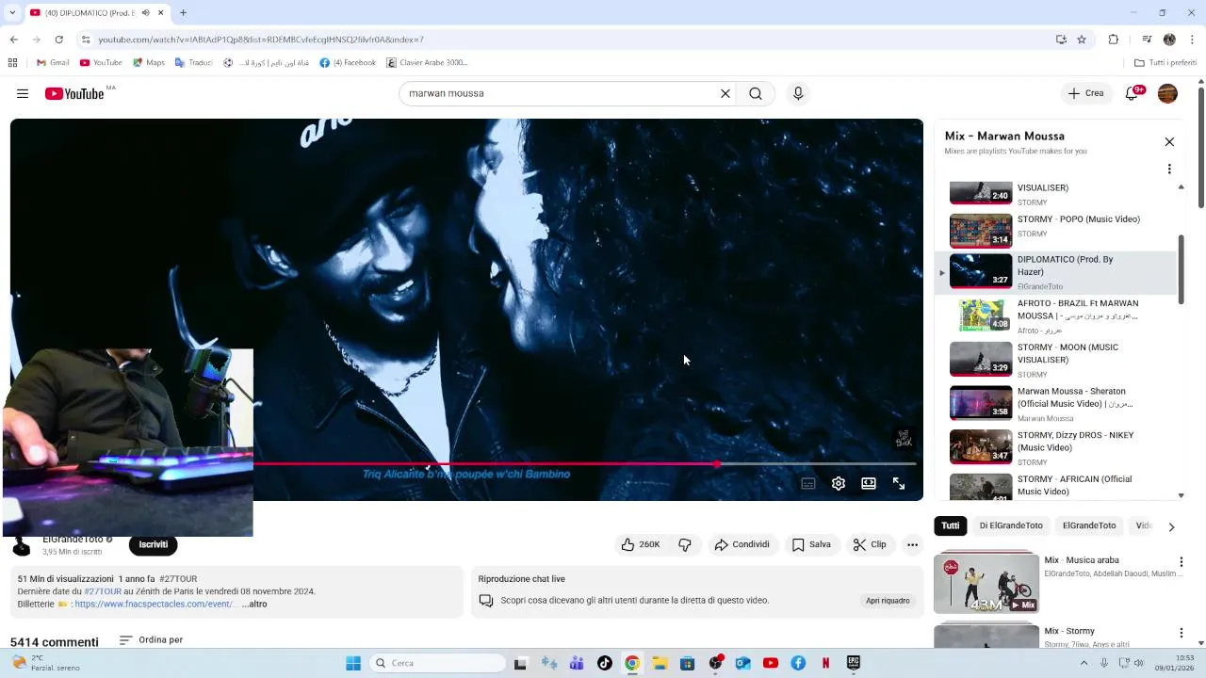The image size is (1206, 678).
Task: Open Windows Start menu
Action: pyautogui.click(x=353, y=663)
